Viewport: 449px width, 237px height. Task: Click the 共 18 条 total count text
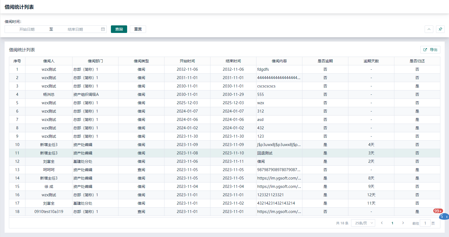[x=342, y=223]
